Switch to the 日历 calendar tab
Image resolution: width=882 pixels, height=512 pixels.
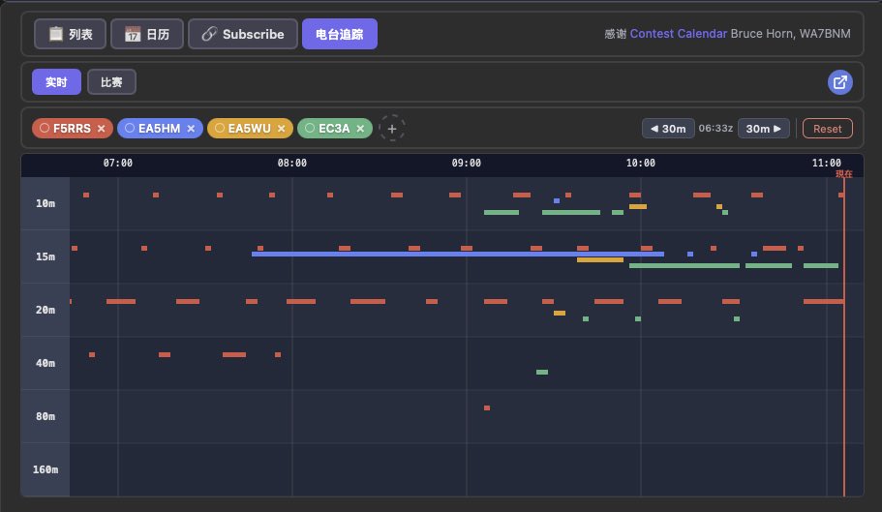coord(147,34)
